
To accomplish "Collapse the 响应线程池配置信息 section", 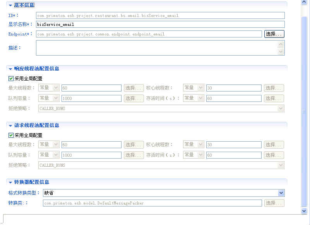I will [10, 69].
